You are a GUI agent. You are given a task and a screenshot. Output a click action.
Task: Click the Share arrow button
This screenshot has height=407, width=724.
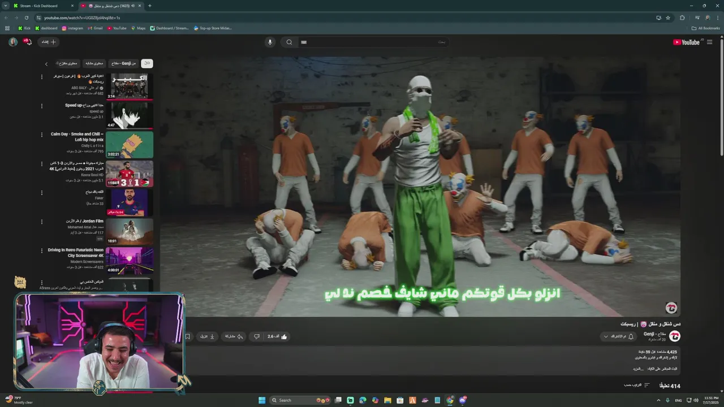(x=234, y=336)
